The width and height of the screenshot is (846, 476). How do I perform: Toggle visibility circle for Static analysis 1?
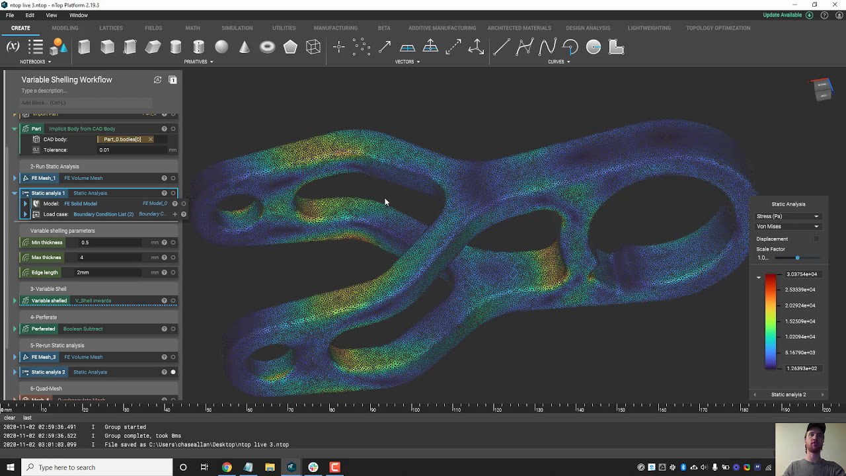click(173, 193)
